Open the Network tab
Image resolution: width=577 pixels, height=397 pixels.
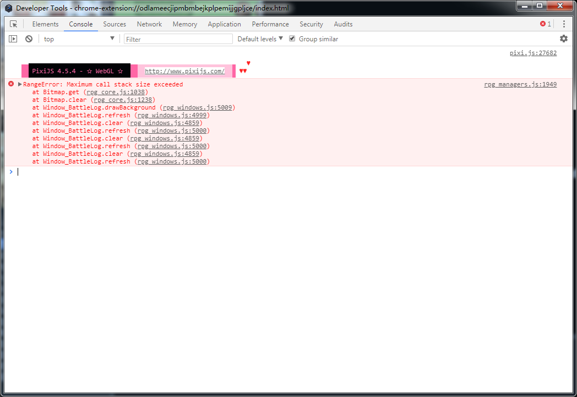pos(149,24)
